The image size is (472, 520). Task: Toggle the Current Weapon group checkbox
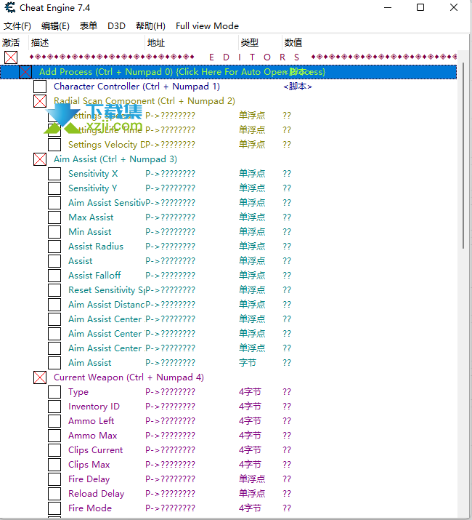[x=40, y=377]
